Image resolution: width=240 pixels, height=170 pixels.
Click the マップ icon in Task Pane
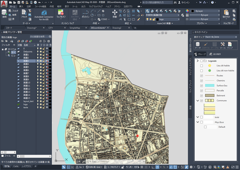pyautogui.click(x=230, y=45)
